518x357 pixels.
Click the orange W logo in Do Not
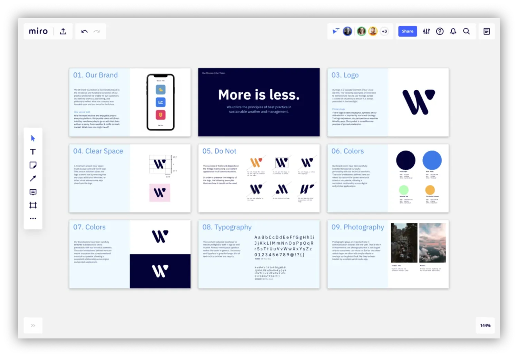tap(256, 162)
